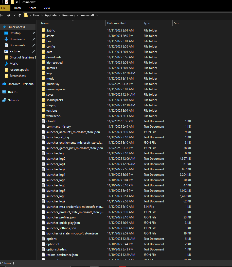Viewport: 232px width, 267px height.
Task: Click Roaming in the address breadcrumb
Action: 68,15
